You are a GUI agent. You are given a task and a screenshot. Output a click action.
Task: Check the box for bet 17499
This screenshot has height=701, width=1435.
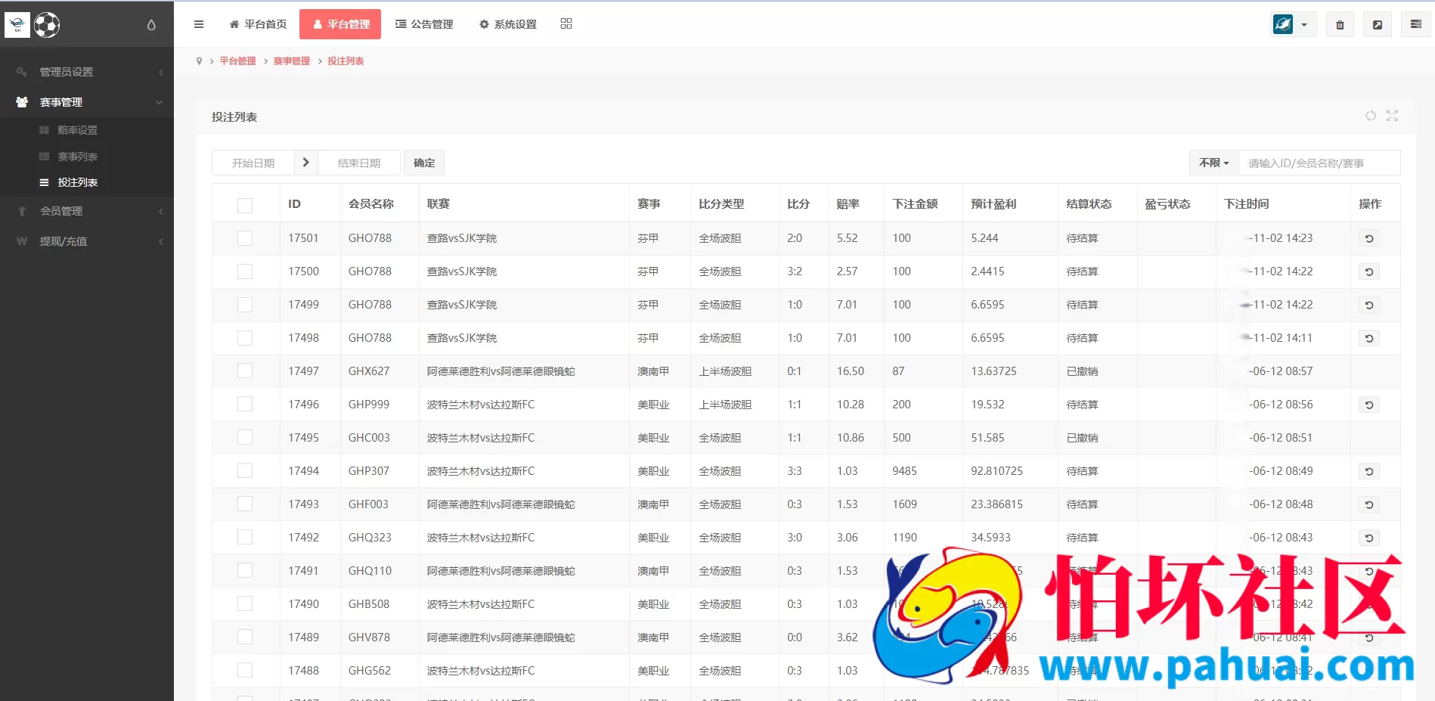click(x=245, y=305)
